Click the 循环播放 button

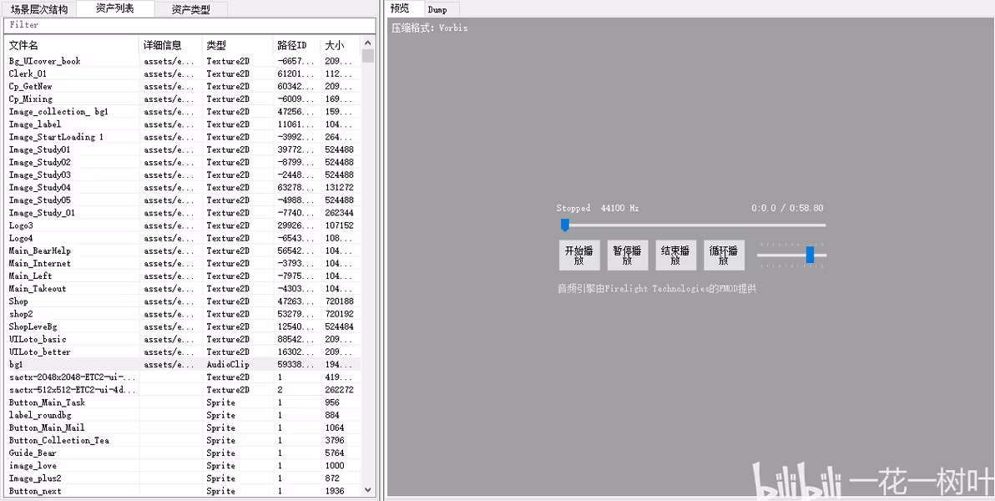724,256
